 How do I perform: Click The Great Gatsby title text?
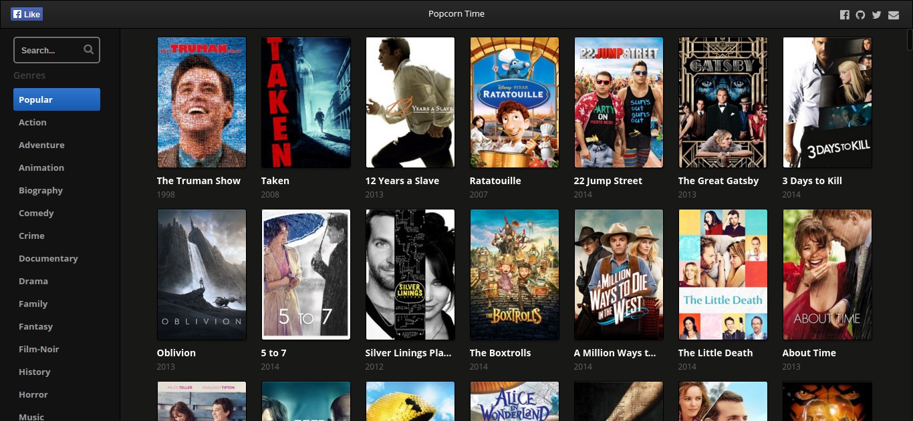(x=719, y=181)
